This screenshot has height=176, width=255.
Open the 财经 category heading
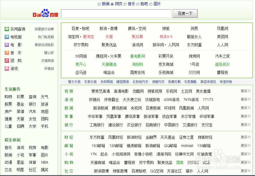pyautogui.click(x=69, y=138)
